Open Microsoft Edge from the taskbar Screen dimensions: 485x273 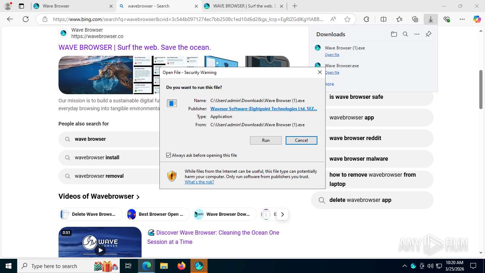(146, 266)
